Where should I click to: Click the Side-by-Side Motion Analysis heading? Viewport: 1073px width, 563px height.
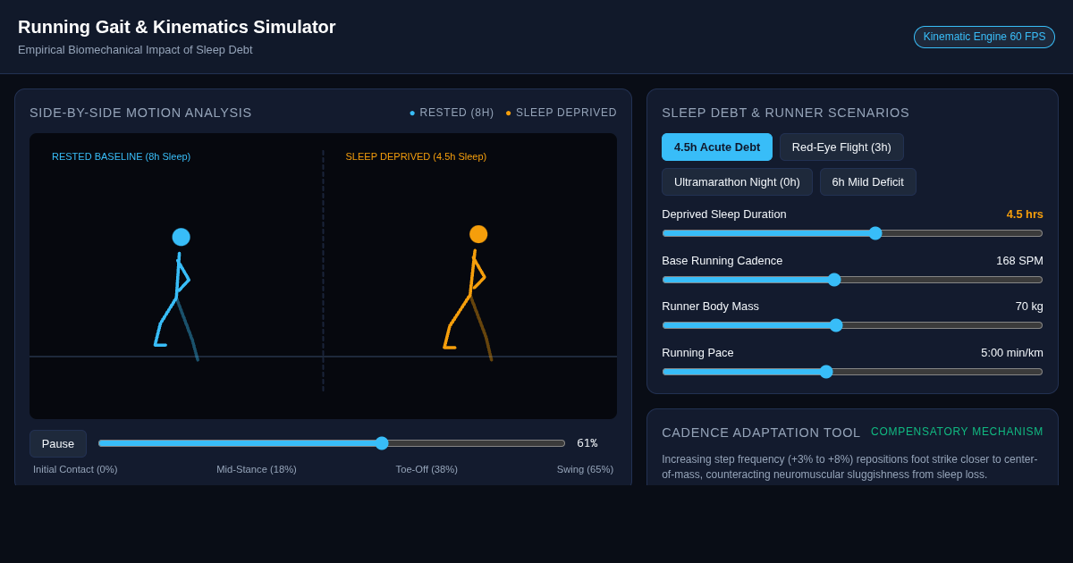coord(140,113)
